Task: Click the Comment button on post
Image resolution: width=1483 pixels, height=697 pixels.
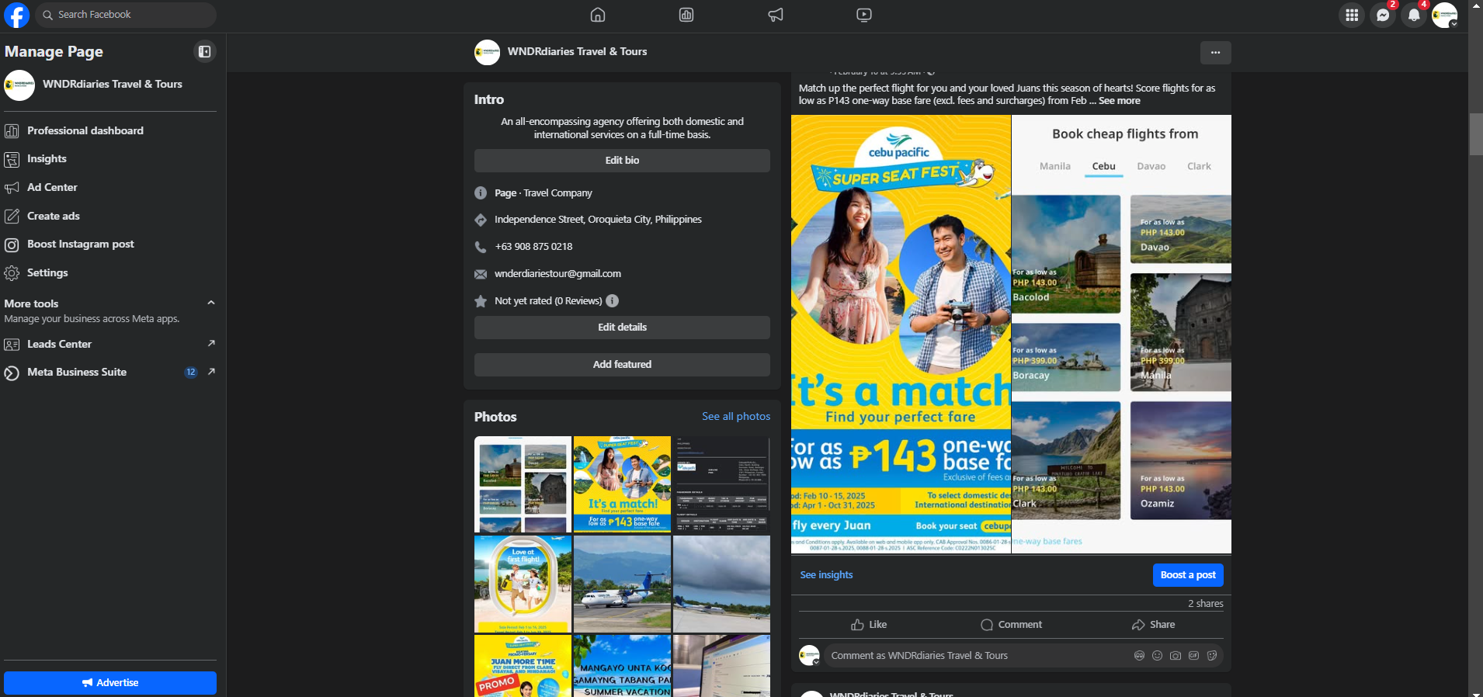Action: [1011, 625]
